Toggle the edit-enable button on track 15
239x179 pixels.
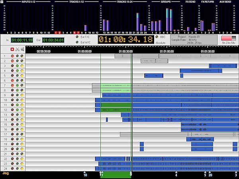tap(17, 125)
